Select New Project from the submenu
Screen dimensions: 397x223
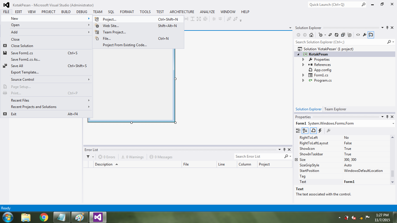point(138,19)
